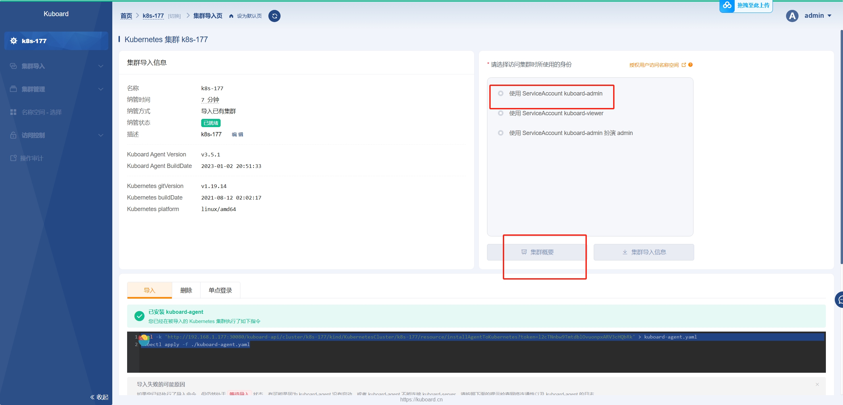This screenshot has height=405, width=843.
Task: Click the cloud upload icon at top
Action: tap(727, 5)
